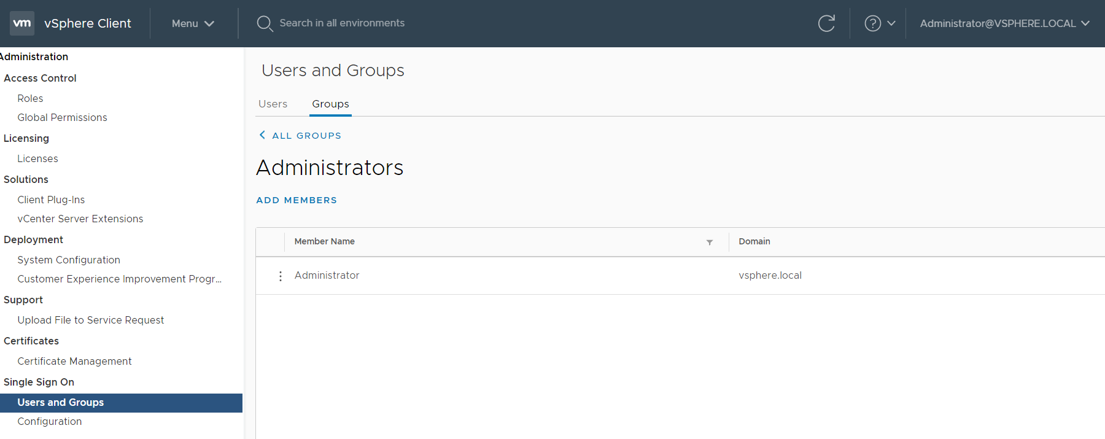Open Customer Experience Improvement Program

click(119, 279)
